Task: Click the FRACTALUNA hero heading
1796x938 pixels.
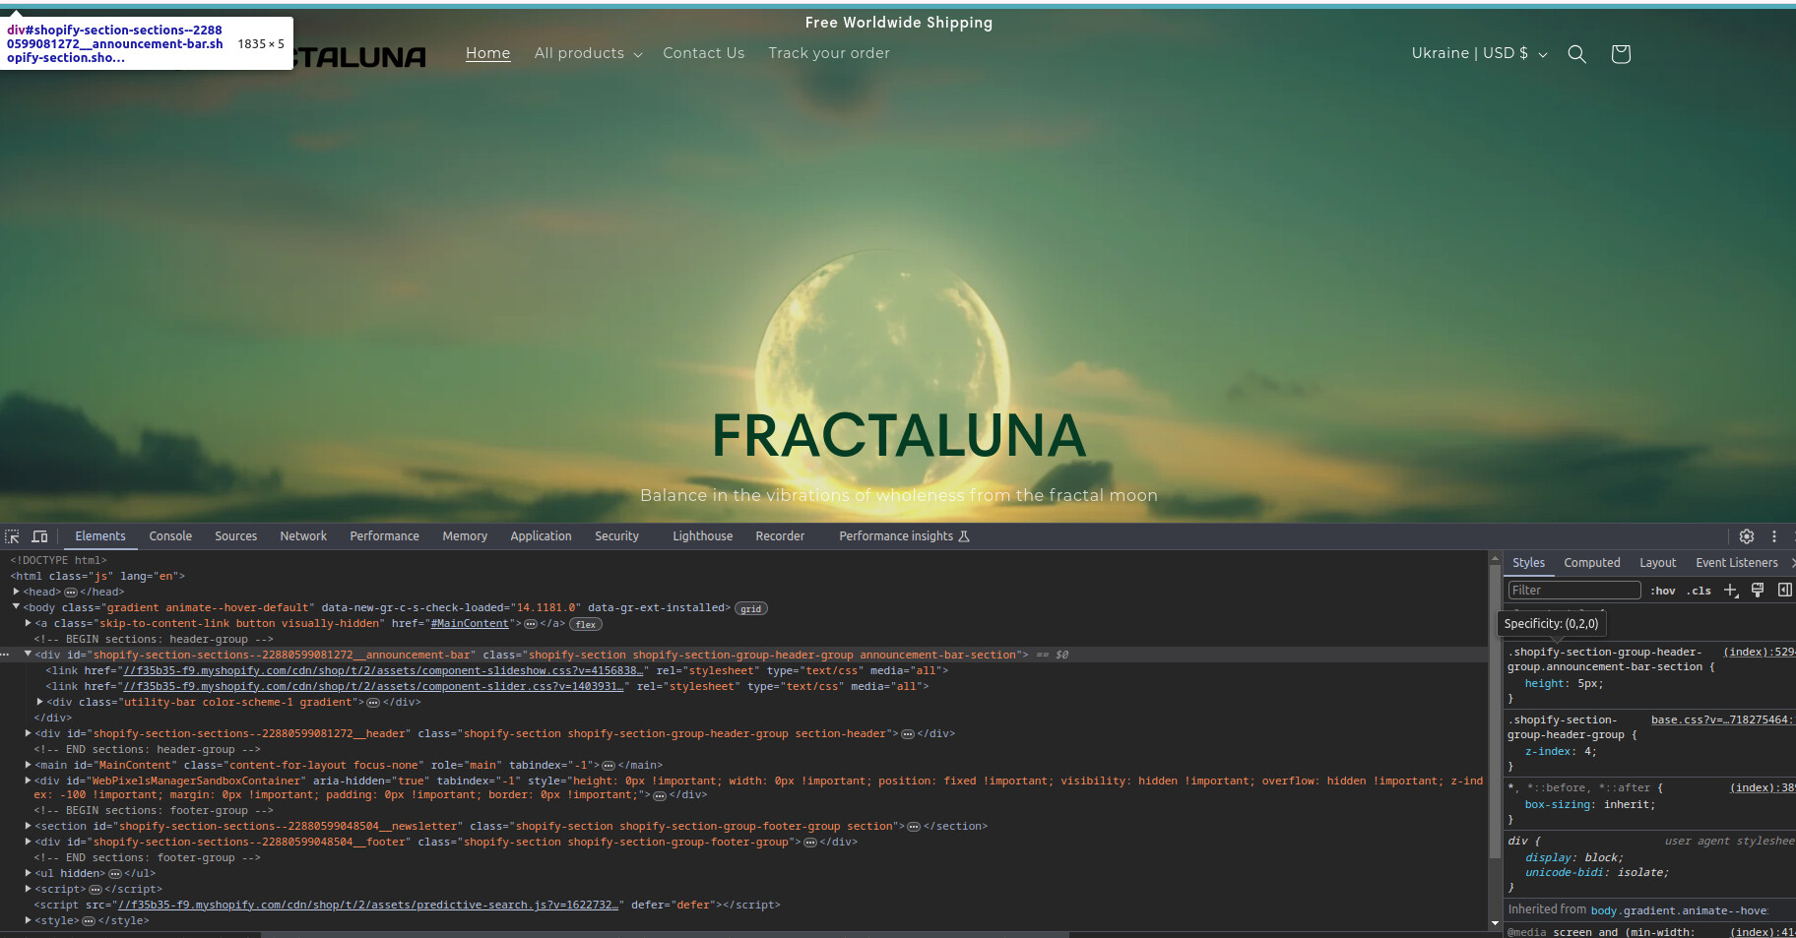Action: (x=899, y=436)
